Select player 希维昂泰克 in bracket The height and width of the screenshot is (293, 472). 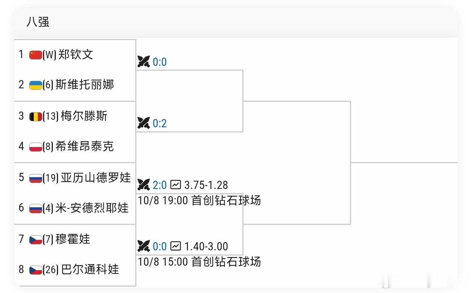pos(84,146)
